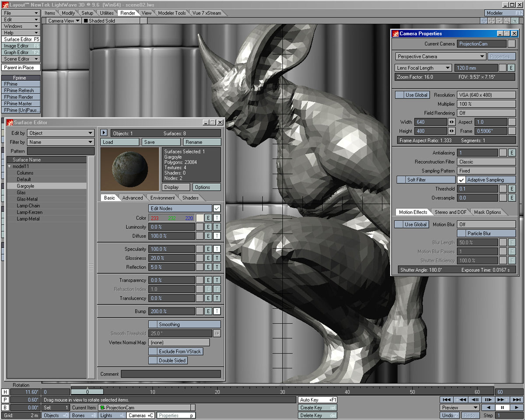
Task: Click the Rename surface button
Action: pos(202,142)
